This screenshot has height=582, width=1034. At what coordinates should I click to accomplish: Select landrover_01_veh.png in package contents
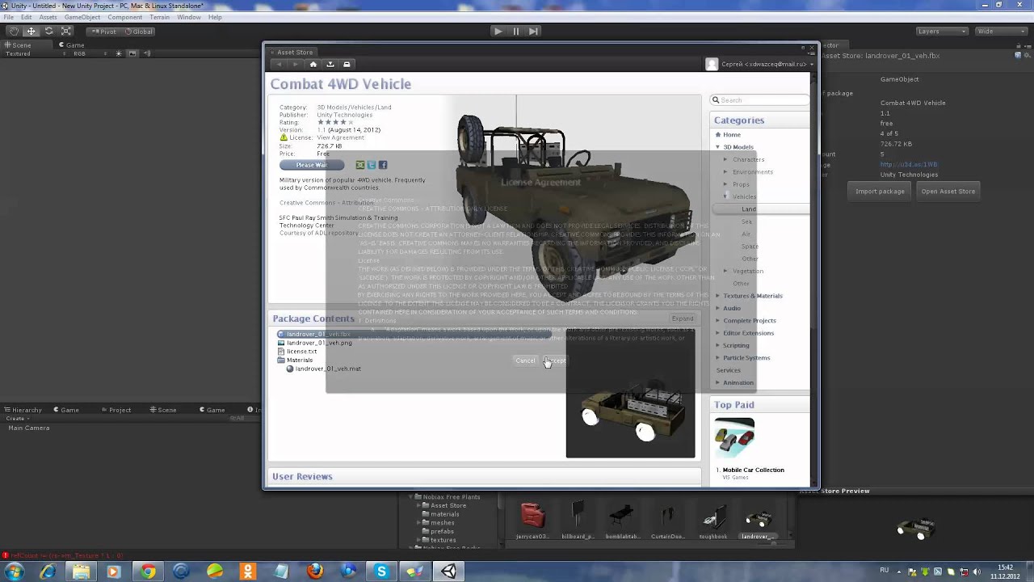click(319, 343)
